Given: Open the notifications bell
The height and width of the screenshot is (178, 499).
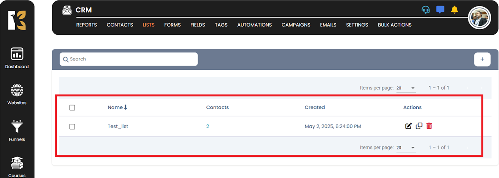Looking at the screenshot, I should click(x=454, y=10).
